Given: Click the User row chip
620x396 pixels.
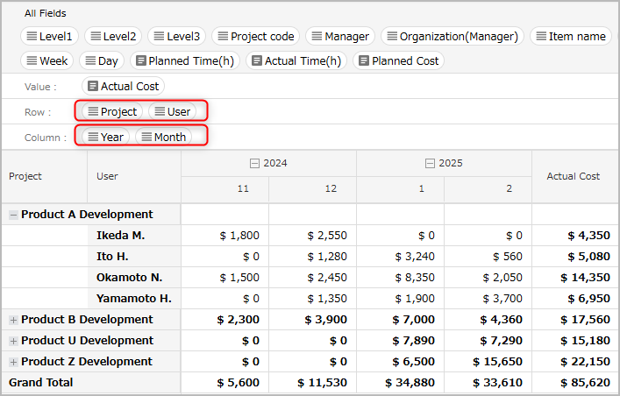Looking at the screenshot, I should (x=173, y=112).
